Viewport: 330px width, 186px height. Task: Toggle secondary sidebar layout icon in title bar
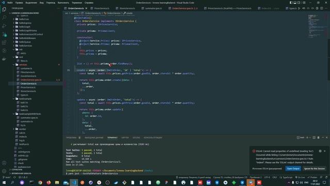coord(299,3)
